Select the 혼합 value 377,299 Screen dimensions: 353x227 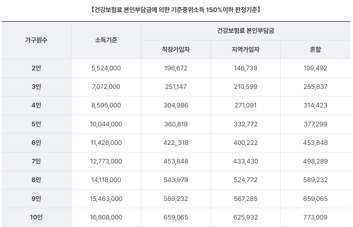(316, 124)
